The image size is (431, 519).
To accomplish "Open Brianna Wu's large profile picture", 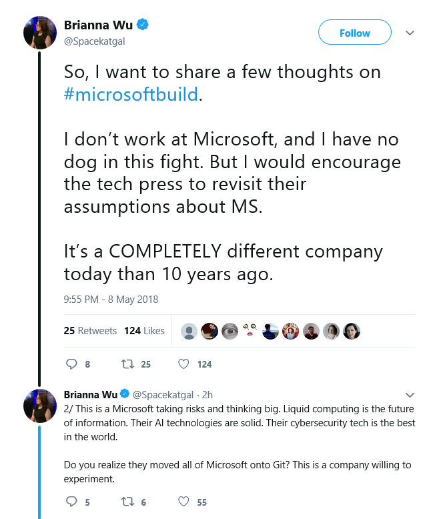I will click(40, 33).
